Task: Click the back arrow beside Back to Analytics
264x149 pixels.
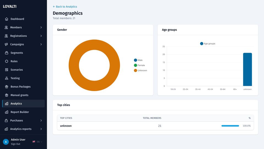Action: click(x=54, y=7)
